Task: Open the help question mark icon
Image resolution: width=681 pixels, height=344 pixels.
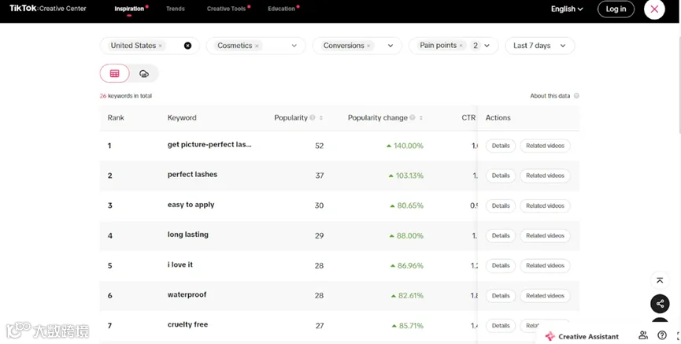Action: point(662,335)
